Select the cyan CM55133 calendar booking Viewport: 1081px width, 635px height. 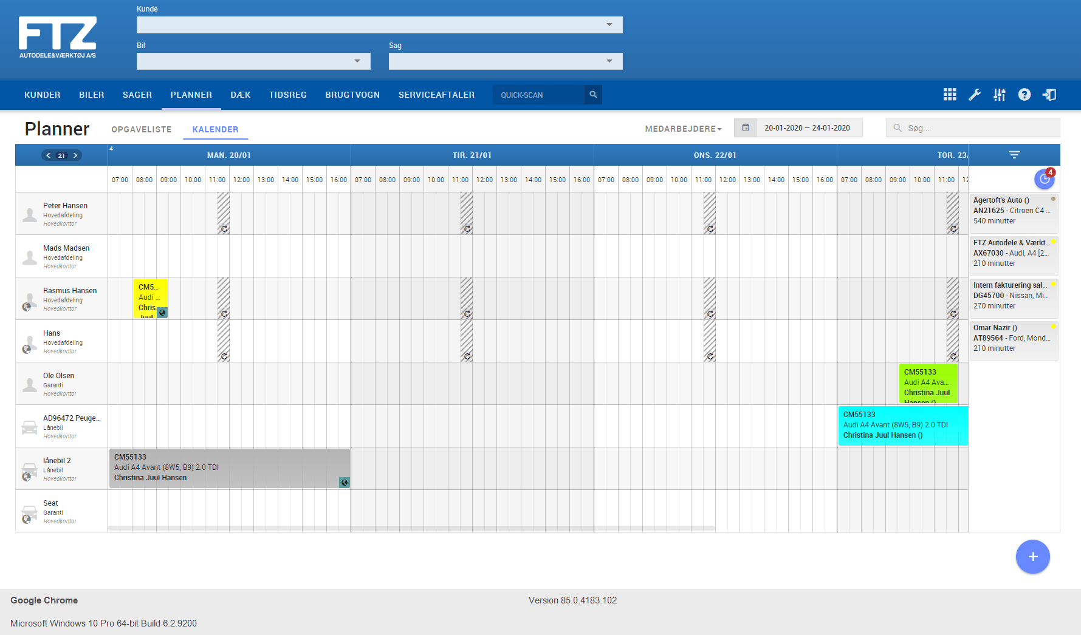[x=902, y=426]
